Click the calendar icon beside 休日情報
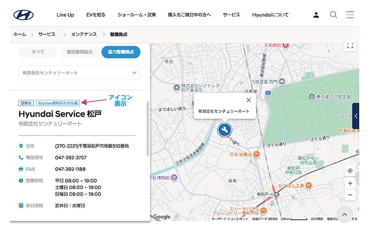367x229 pixels. [21, 206]
